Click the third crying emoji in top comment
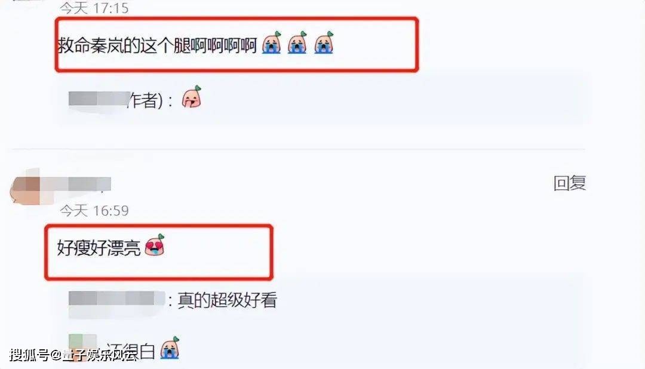This screenshot has height=369, width=645. pyautogui.click(x=324, y=43)
